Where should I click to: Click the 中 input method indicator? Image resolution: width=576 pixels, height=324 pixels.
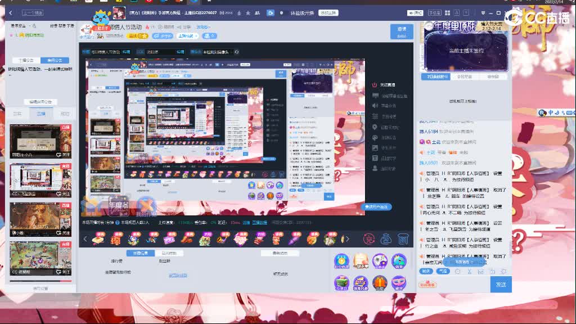pos(551,112)
